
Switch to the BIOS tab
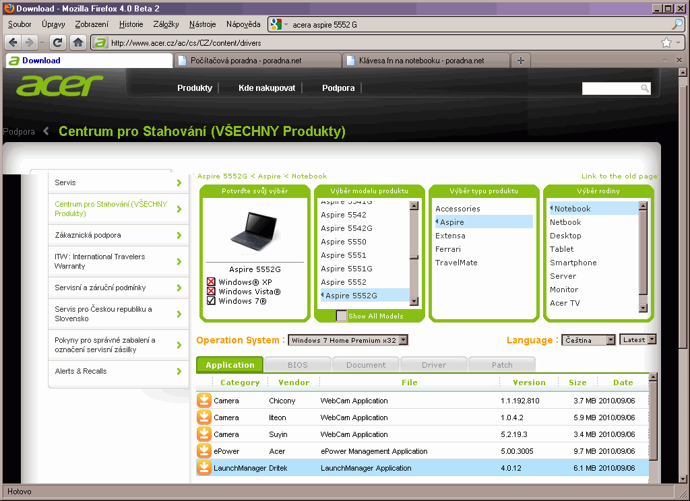click(x=297, y=365)
